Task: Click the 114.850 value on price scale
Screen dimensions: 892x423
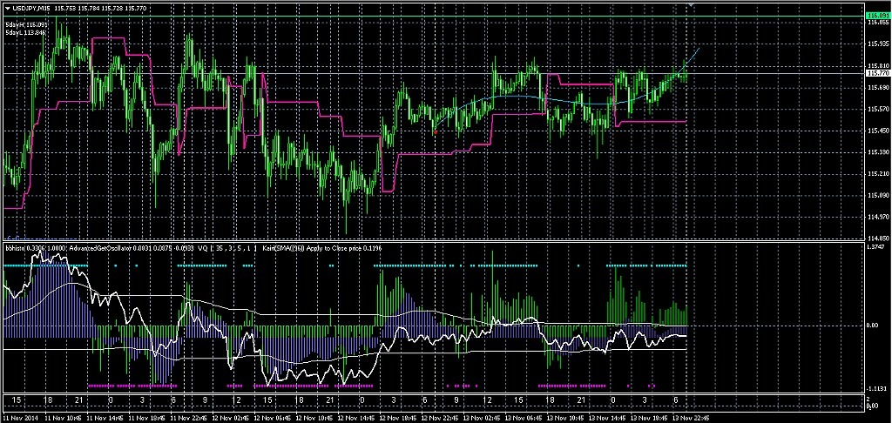Action: pos(876,238)
